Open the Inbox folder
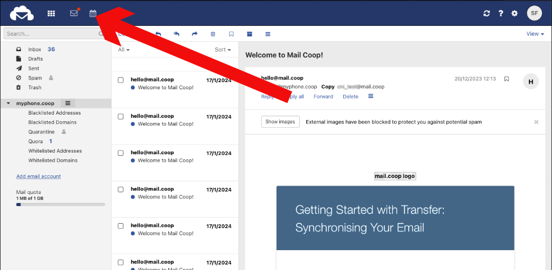 click(35, 50)
